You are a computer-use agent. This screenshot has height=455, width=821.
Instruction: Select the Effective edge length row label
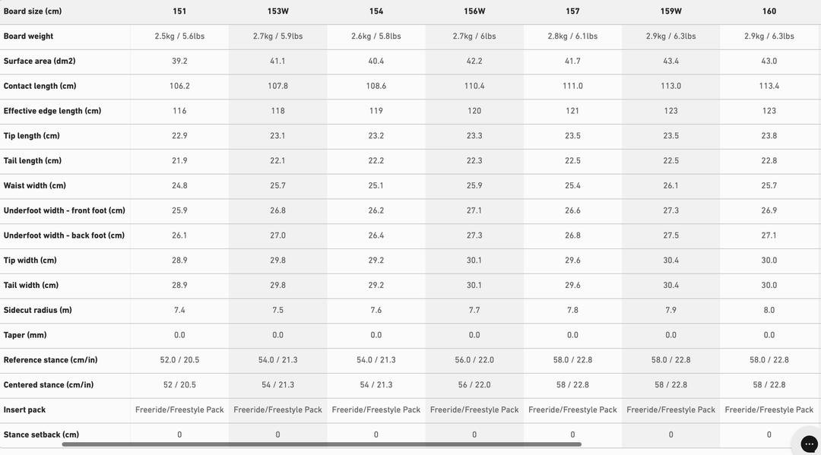pyautogui.click(x=52, y=111)
